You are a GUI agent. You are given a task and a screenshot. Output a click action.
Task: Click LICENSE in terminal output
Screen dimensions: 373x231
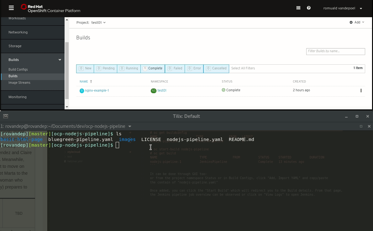click(x=151, y=139)
